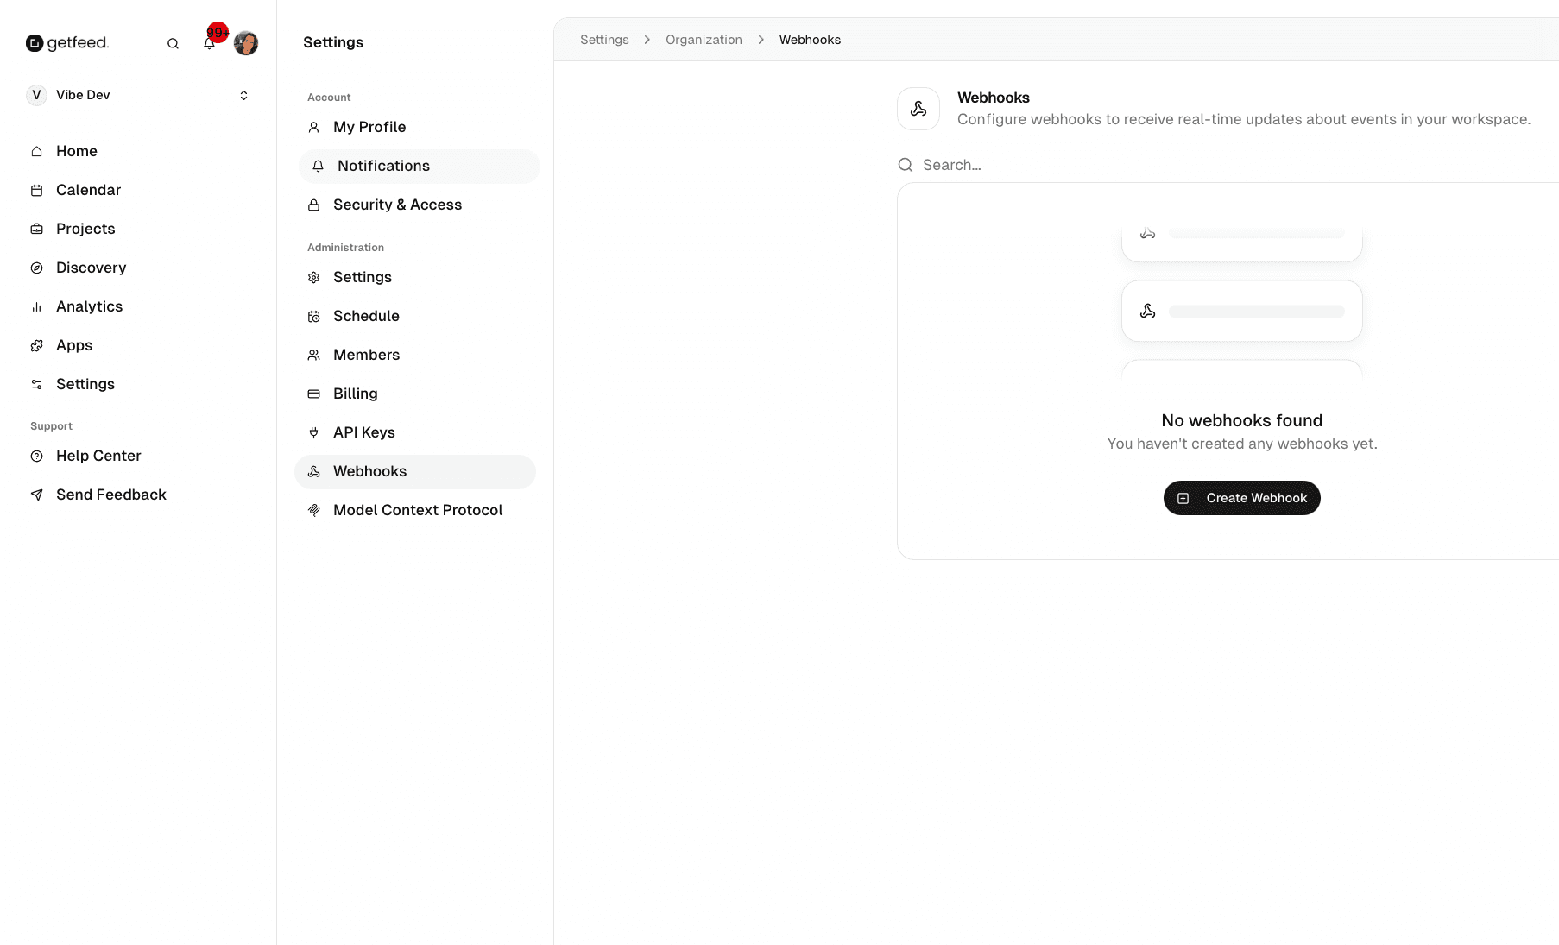Open Analytics via the bar chart icon
The image size is (1559, 945).
point(36,306)
